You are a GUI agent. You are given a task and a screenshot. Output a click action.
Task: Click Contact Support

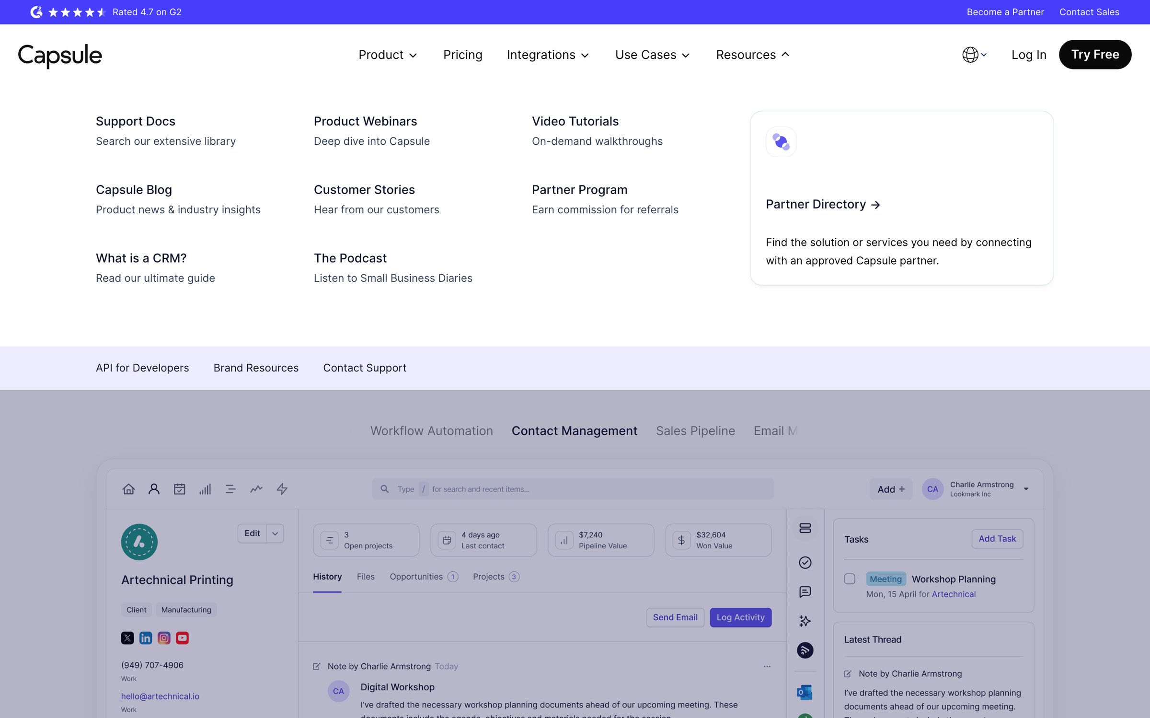tap(365, 368)
